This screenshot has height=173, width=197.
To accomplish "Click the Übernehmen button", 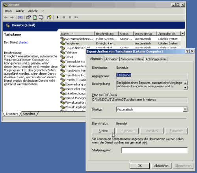I will 183,166.
